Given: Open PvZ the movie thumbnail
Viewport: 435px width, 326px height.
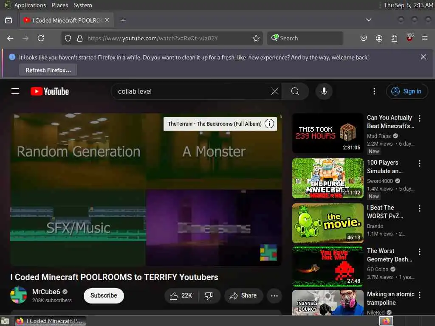Looking at the screenshot, I should [328, 223].
